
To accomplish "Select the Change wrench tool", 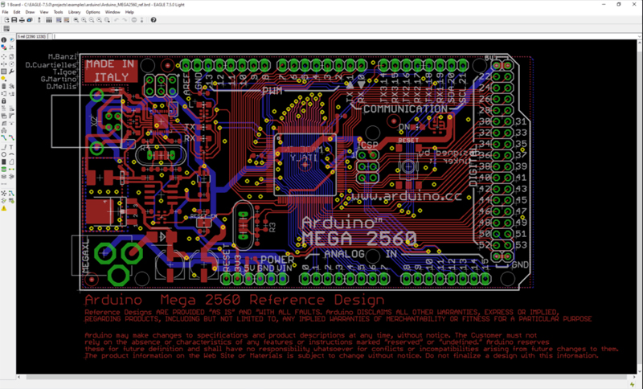I will [x=11, y=72].
